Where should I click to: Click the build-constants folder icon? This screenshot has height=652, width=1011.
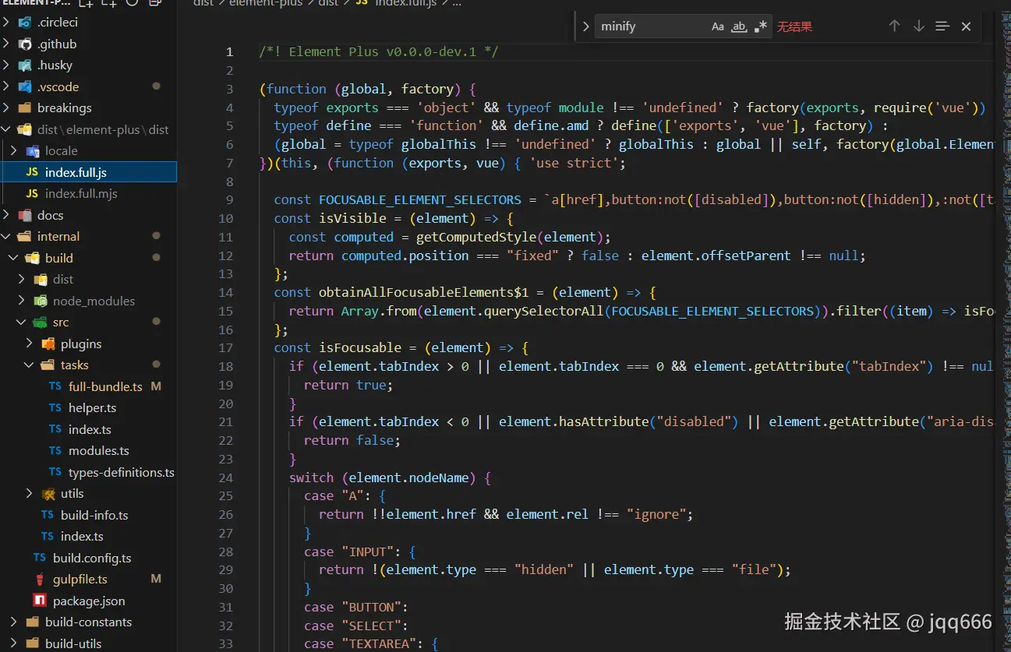32,622
